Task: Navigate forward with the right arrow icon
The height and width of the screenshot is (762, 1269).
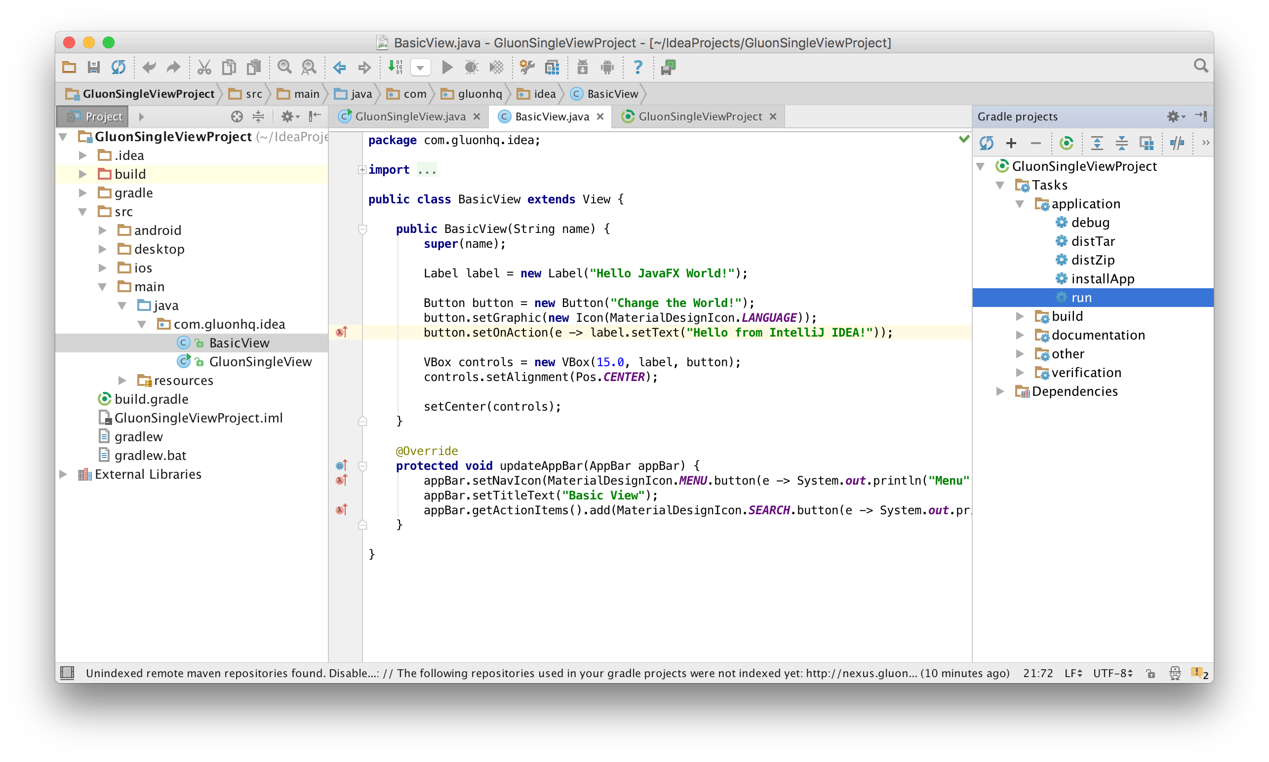Action: (x=364, y=67)
